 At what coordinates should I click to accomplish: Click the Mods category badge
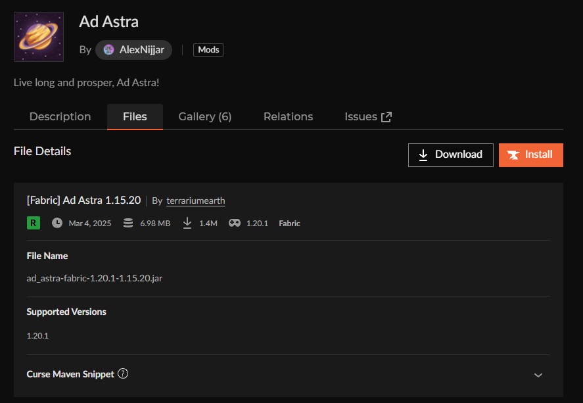pos(208,49)
